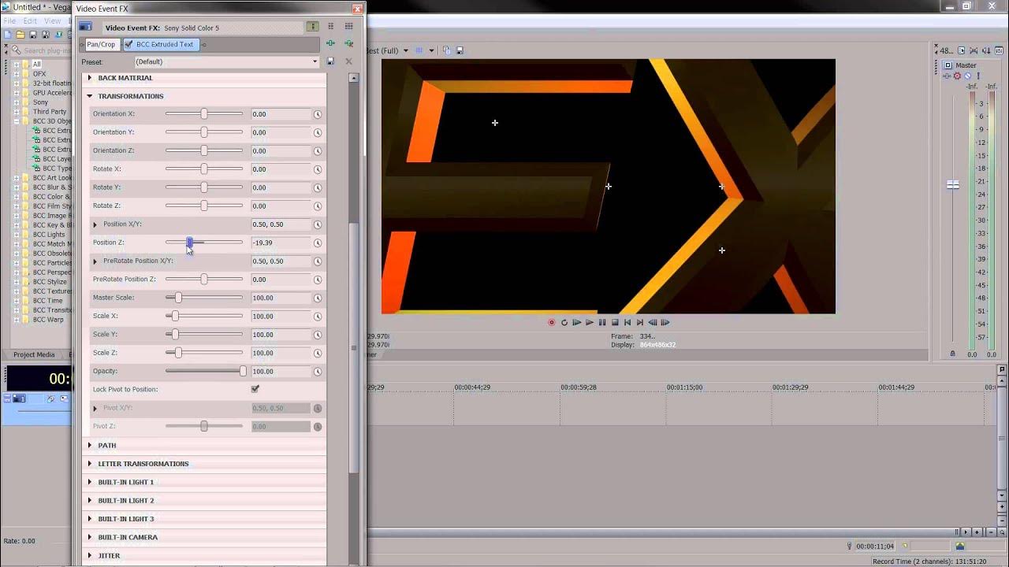Stop the preview playback
Viewport: 1009px width, 567px height.
pyautogui.click(x=615, y=322)
